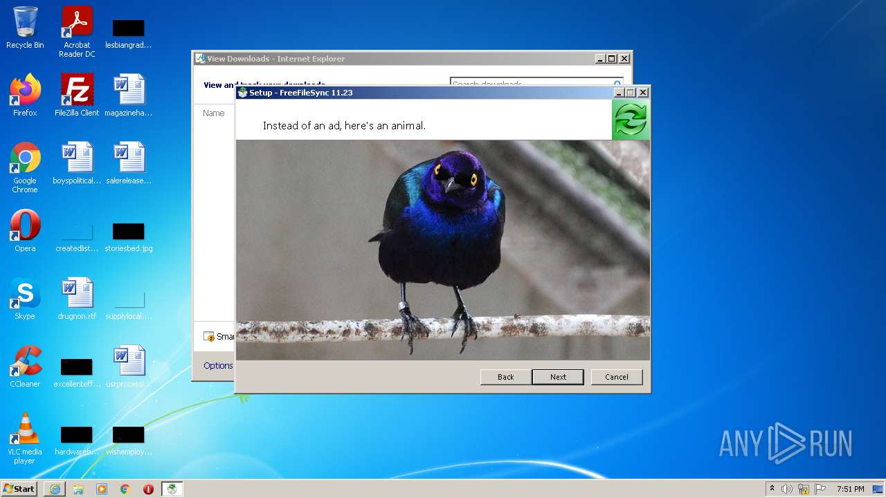Select boyspolitical... Word document
The image size is (886, 498).
(77, 163)
